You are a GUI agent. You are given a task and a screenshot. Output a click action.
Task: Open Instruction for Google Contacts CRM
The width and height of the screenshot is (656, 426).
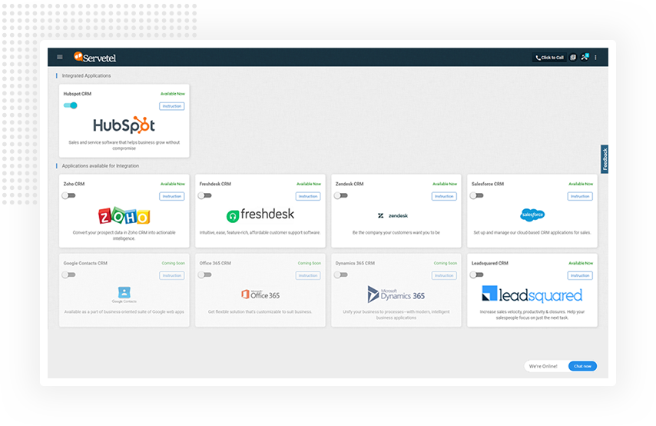172,275
